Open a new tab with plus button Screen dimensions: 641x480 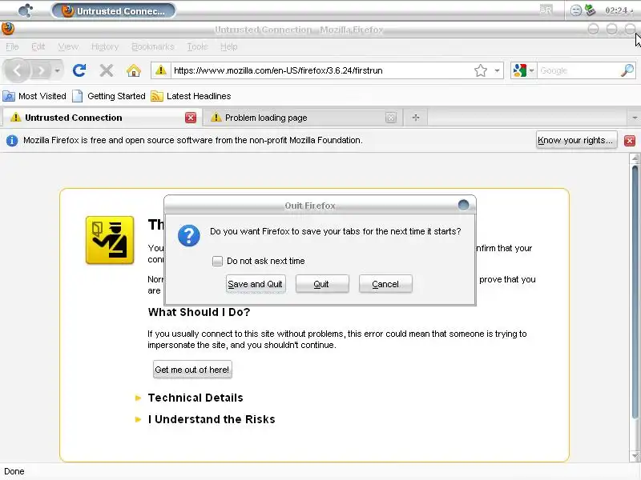pos(416,118)
